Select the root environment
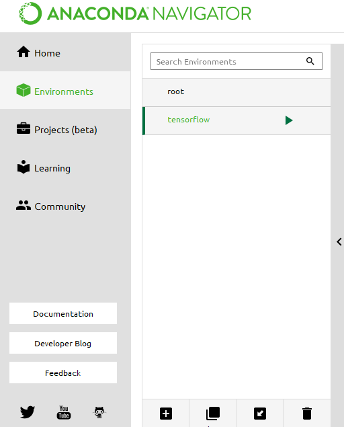 (x=236, y=92)
